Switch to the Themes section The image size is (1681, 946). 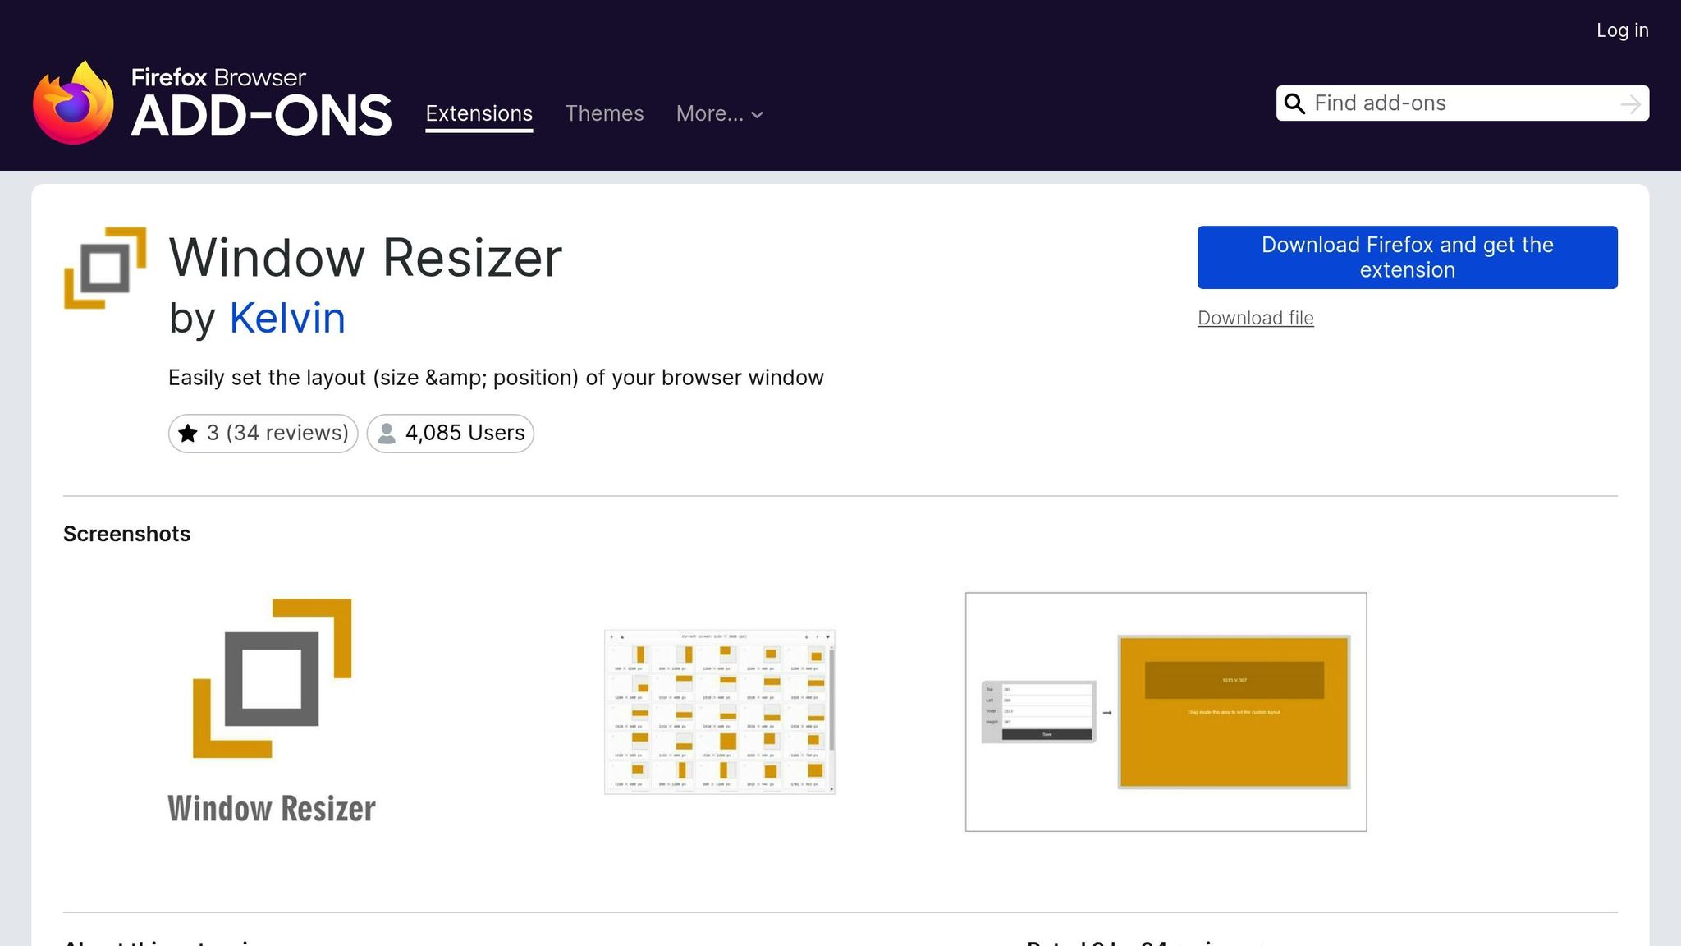(604, 114)
